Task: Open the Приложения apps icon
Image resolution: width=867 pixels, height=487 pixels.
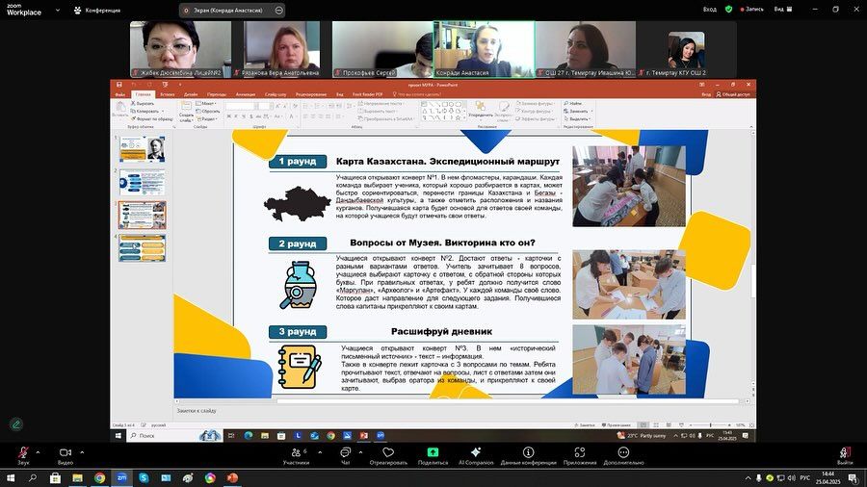Action: point(580,453)
